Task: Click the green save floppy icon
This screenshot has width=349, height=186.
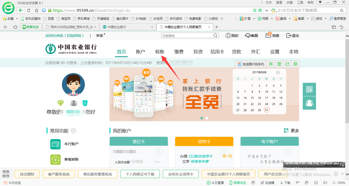Action: (279, 64)
